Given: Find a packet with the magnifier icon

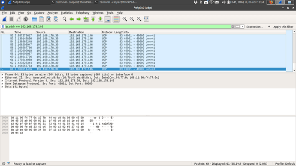Looking at the screenshot, I should pyautogui.click(x=64, y=19).
